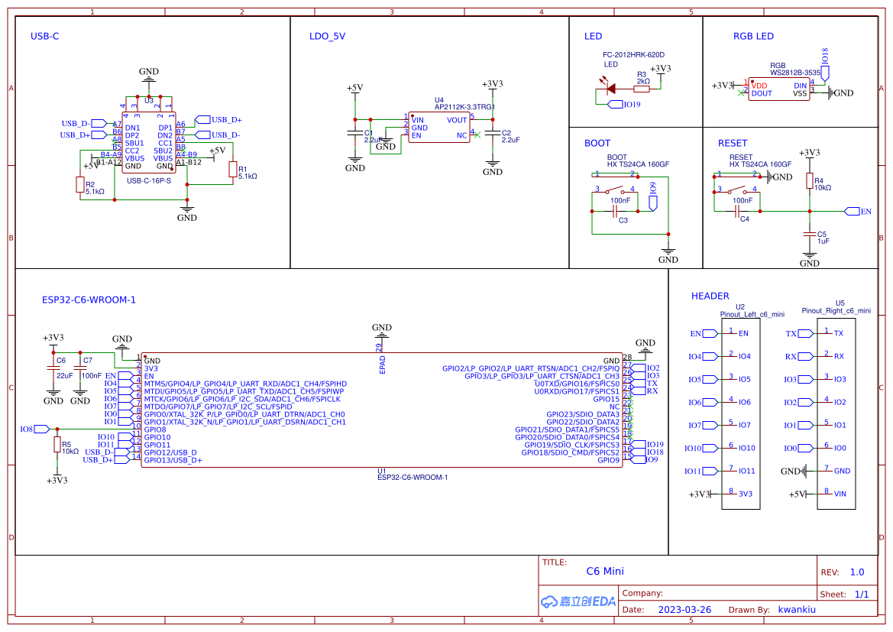893x632 pixels.
Task: Select the 'kwankiu' Drawn By field
Action: [x=797, y=610]
